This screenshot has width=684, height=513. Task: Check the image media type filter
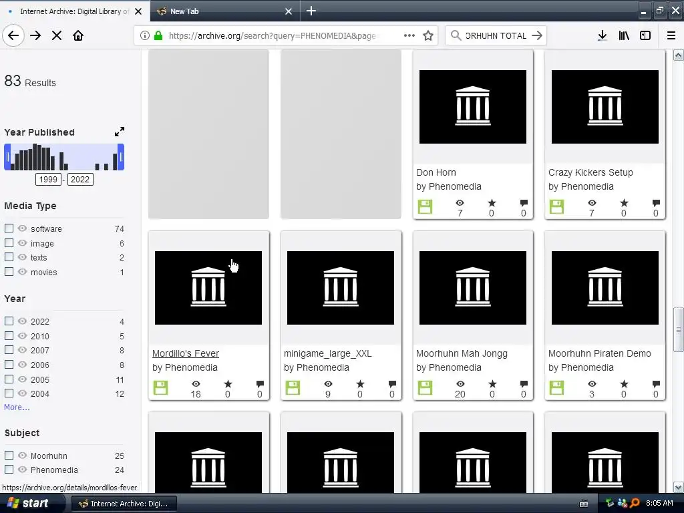click(9, 242)
